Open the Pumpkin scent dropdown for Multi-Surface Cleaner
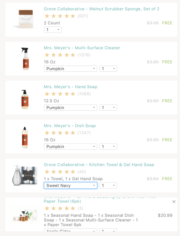 tap(70, 68)
